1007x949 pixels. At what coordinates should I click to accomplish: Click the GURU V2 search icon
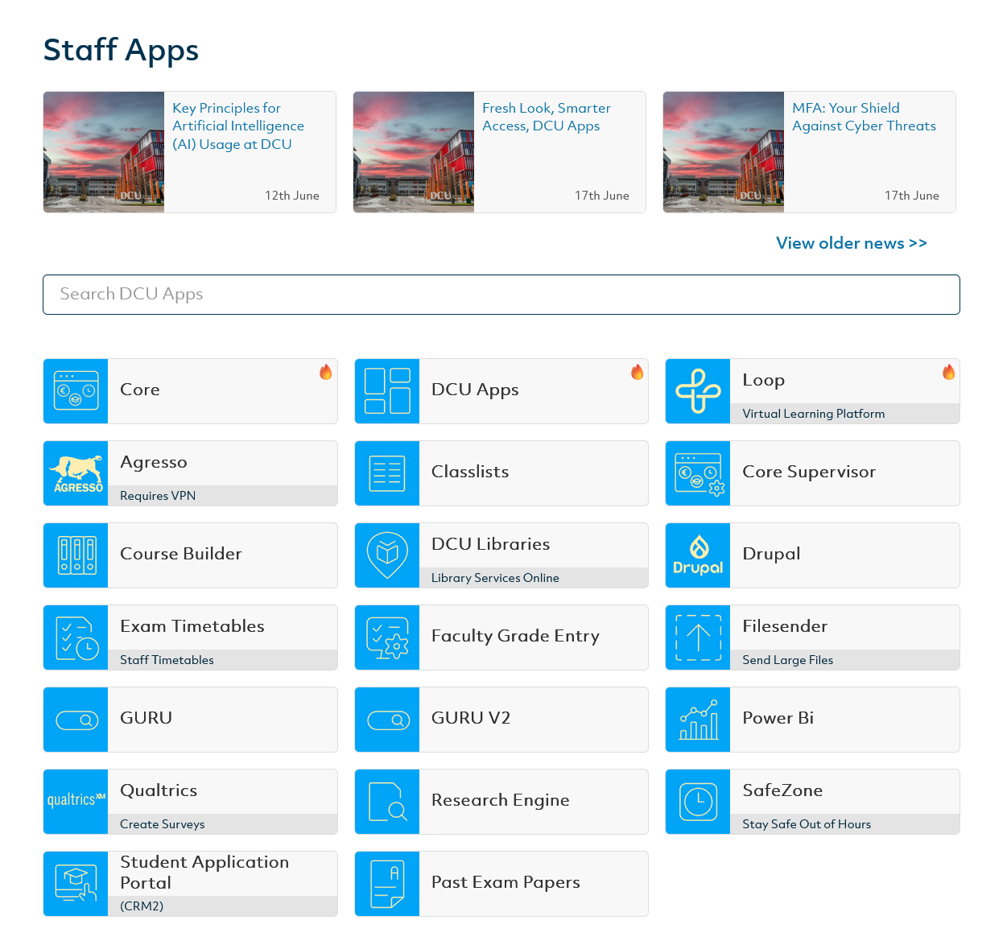387,720
